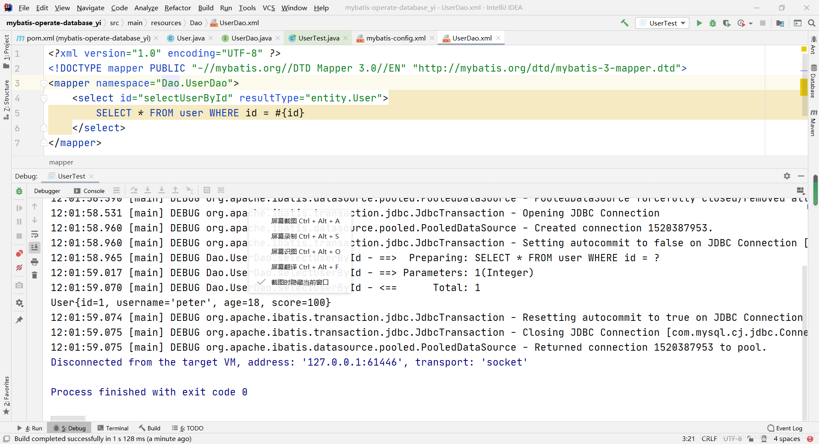This screenshot has height=444, width=819.
Task: Toggle Mute Breakpoints icon
Action: [19, 268]
